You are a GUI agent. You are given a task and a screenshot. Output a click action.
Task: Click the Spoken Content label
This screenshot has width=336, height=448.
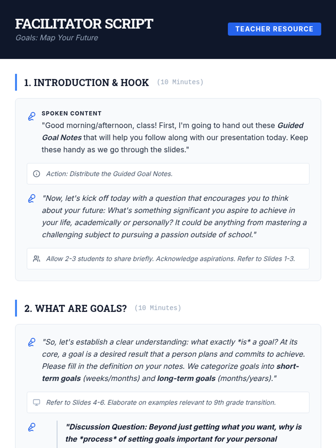pos(71,113)
